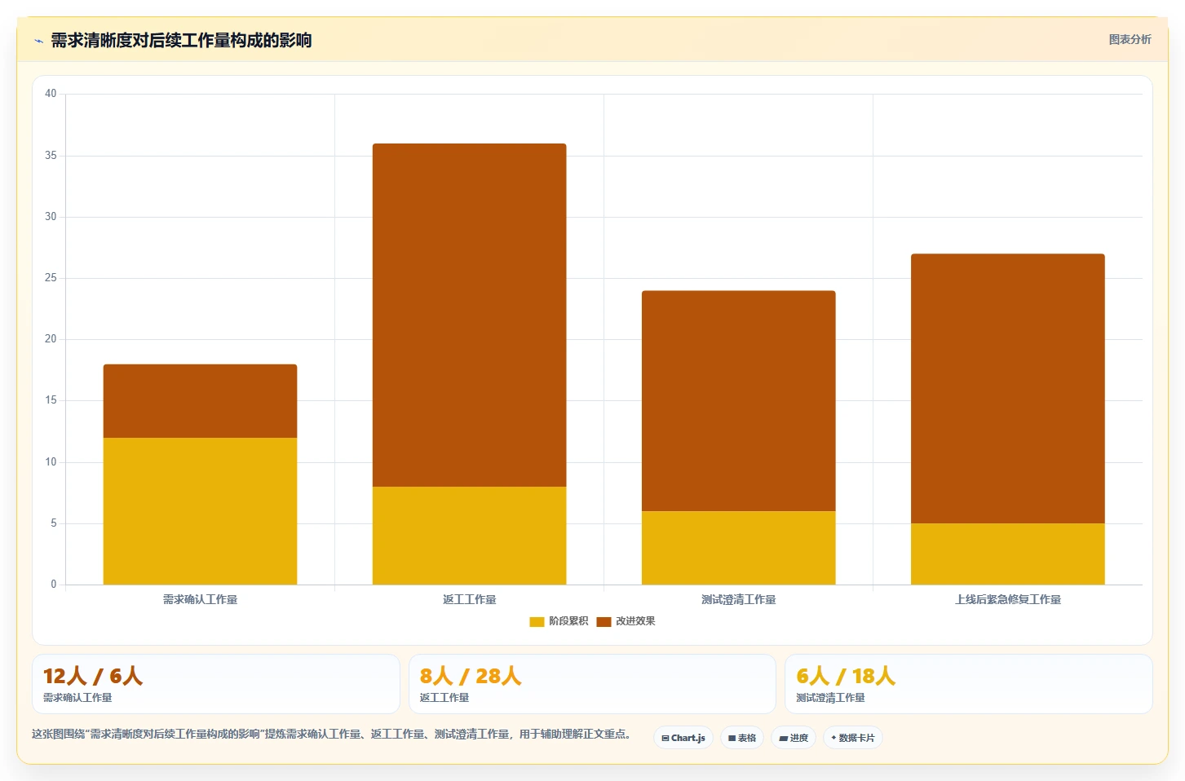Select the 表格 tag
This screenshot has height=781, width=1185.
tap(742, 738)
